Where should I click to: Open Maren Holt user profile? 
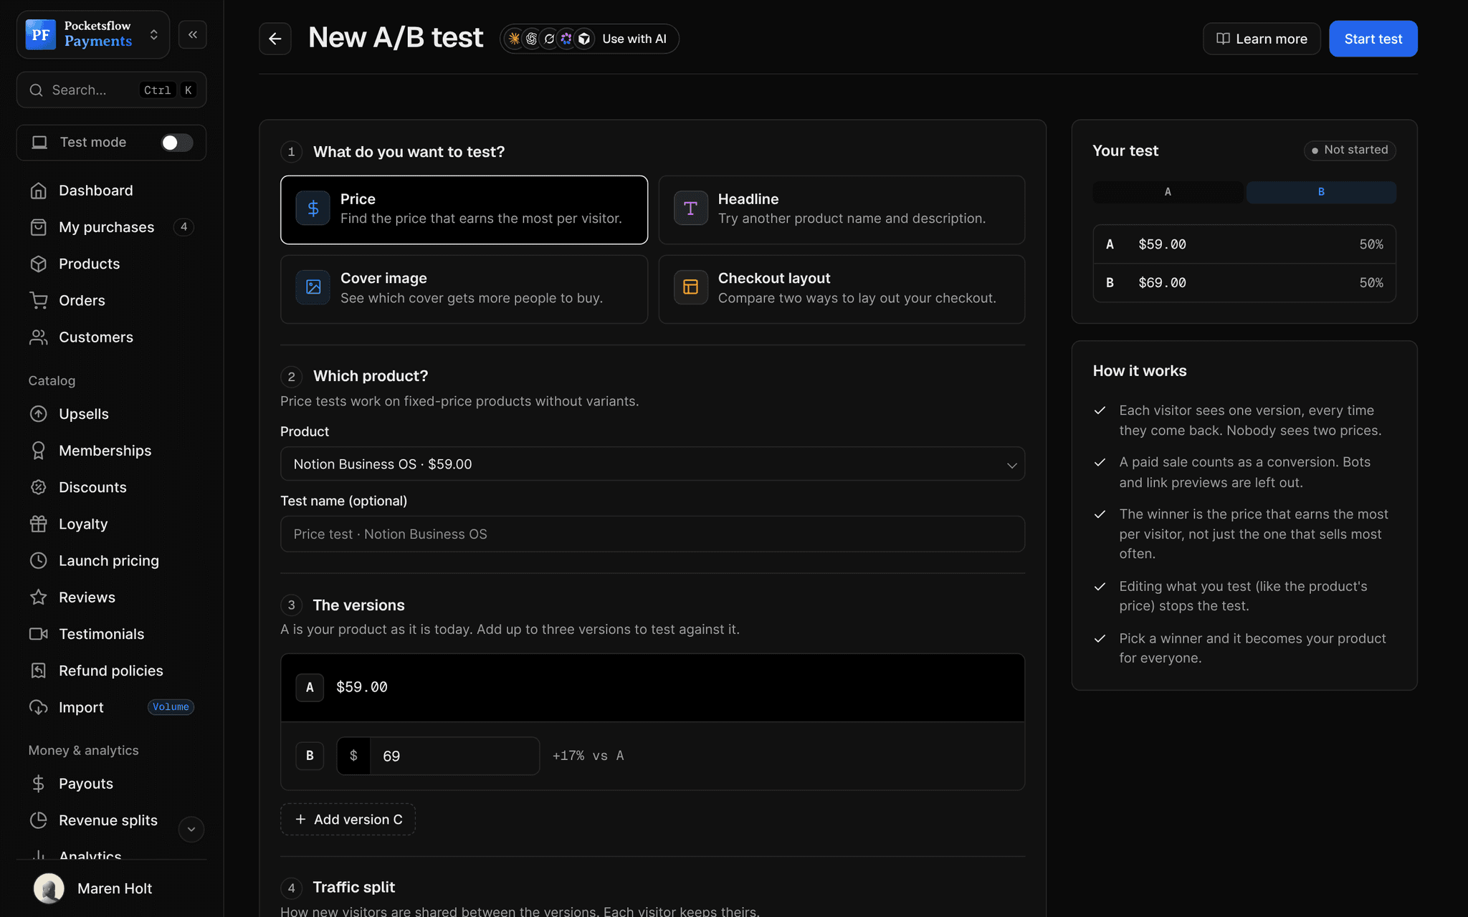pyautogui.click(x=93, y=888)
